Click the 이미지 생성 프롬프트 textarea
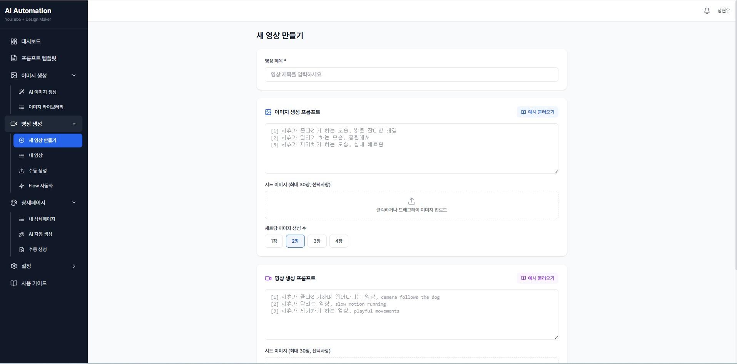 (411, 148)
